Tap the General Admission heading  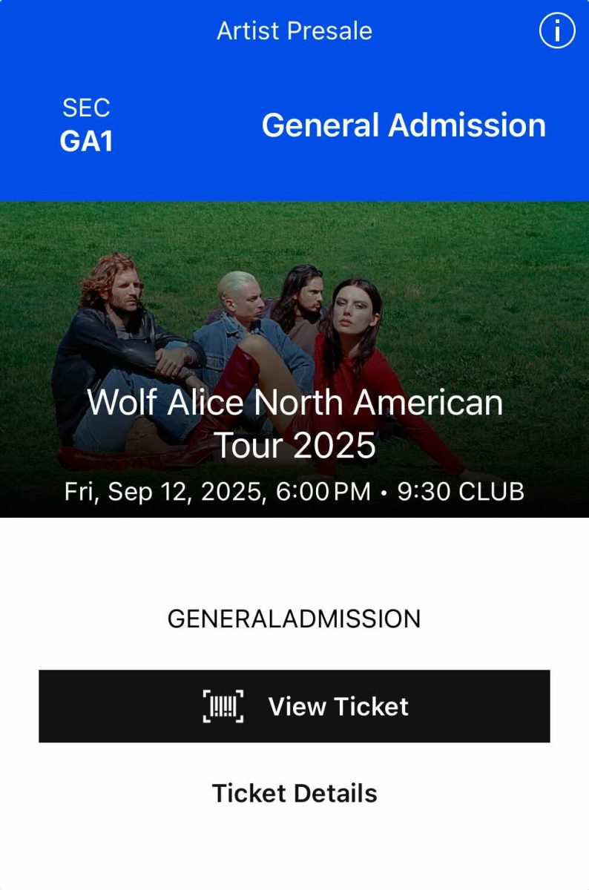point(404,125)
